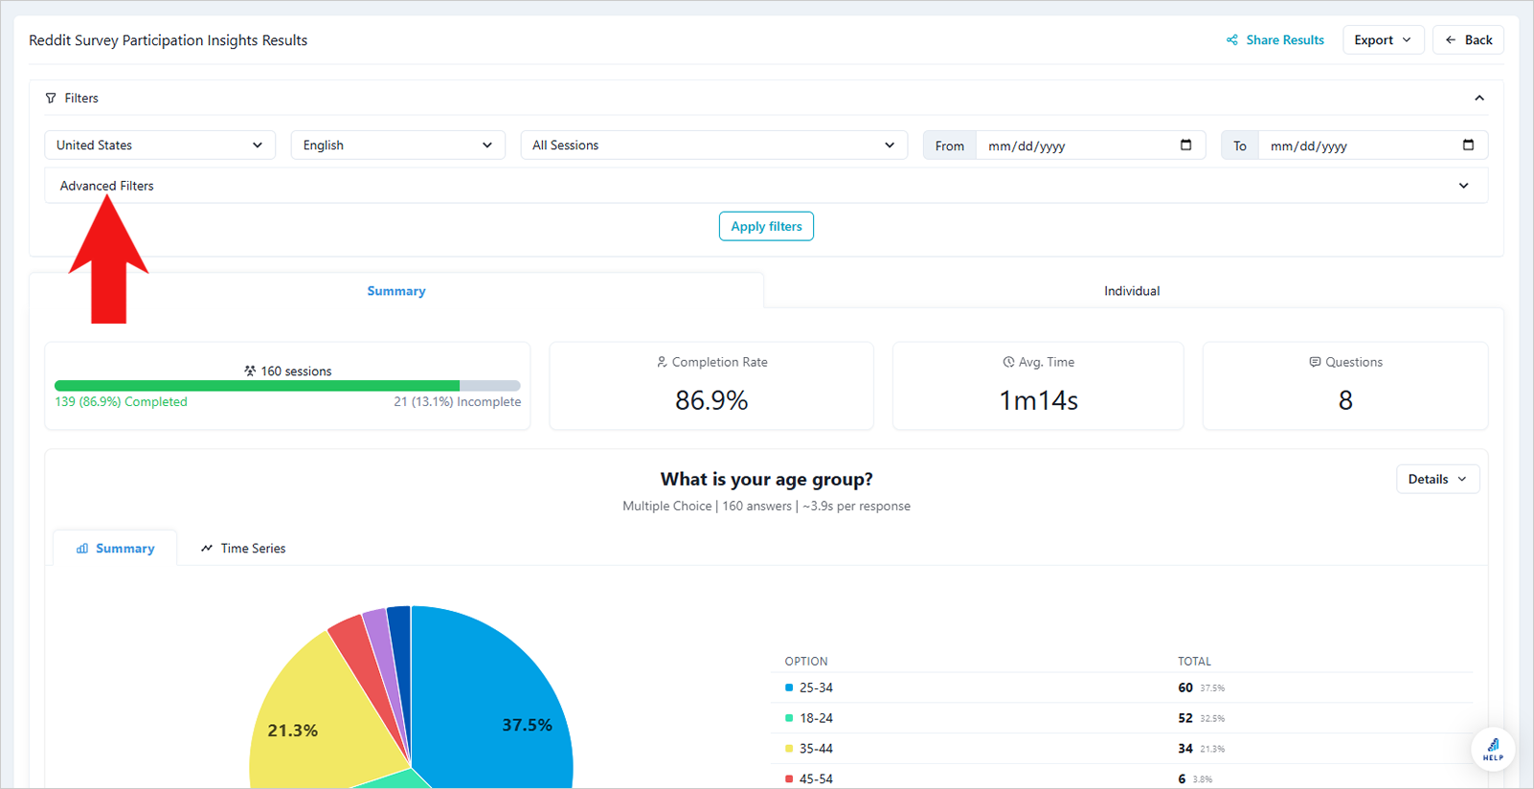1534x789 pixels.
Task: Select the question's Summary chart tab
Action: tap(115, 549)
